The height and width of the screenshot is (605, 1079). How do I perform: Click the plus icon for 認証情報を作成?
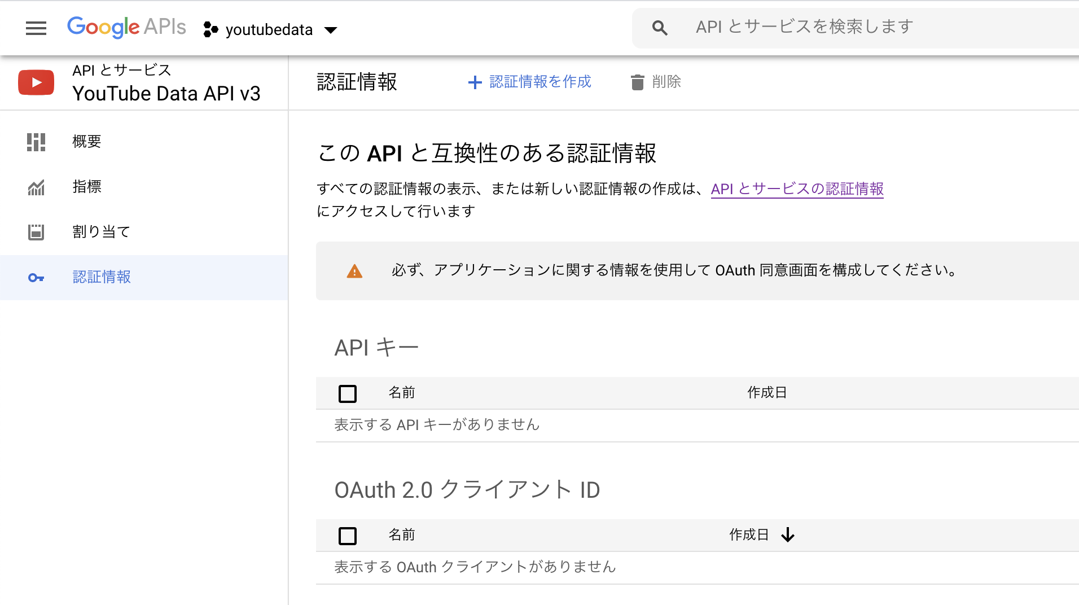coord(475,82)
